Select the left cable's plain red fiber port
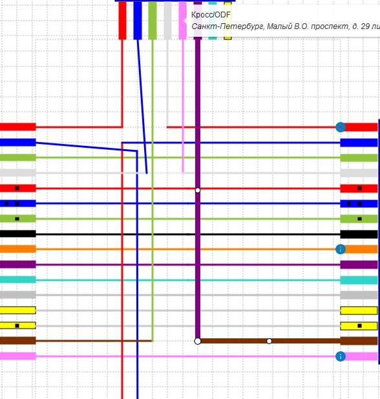The width and height of the screenshot is (380, 399). tap(18, 127)
